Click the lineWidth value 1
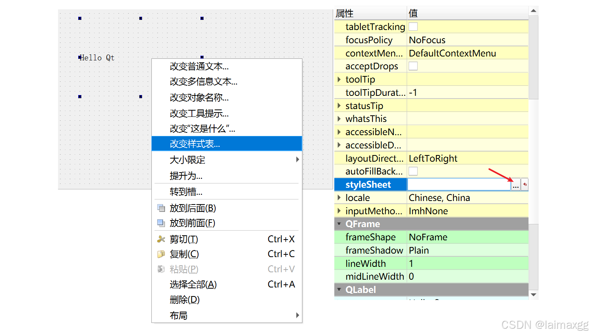This screenshot has width=590, height=335. pyautogui.click(x=411, y=264)
